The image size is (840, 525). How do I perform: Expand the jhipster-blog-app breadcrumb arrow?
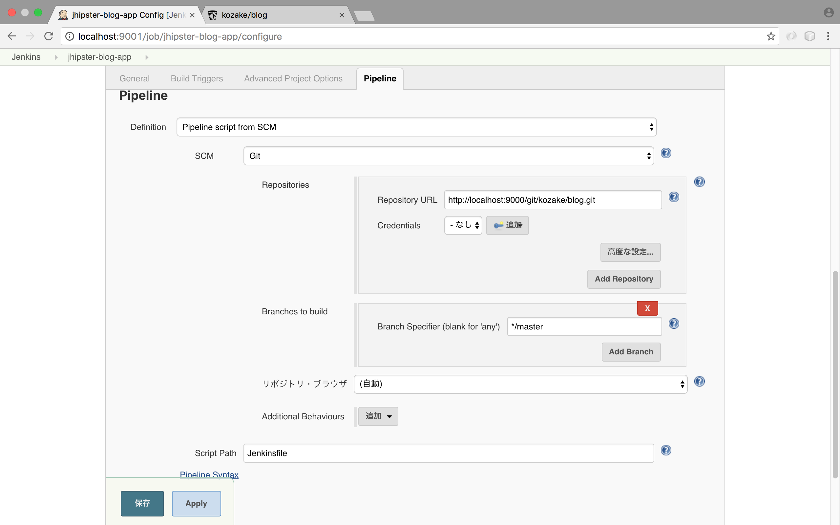pyautogui.click(x=146, y=57)
